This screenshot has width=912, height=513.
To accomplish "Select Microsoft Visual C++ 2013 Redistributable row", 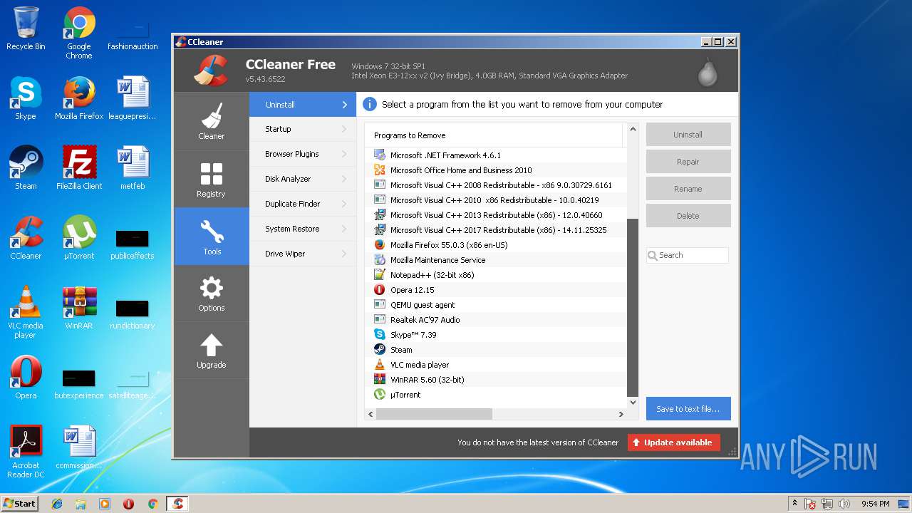I will 496,214.
